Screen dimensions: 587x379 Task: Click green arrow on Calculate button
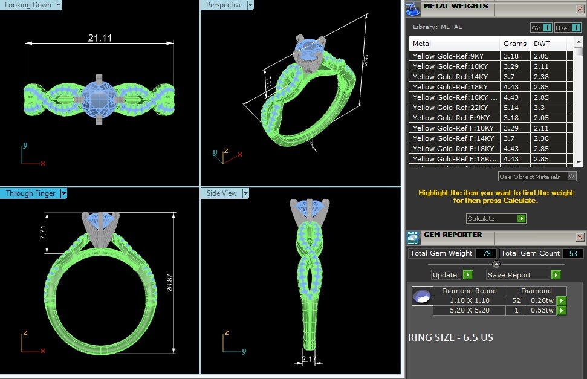tap(521, 219)
